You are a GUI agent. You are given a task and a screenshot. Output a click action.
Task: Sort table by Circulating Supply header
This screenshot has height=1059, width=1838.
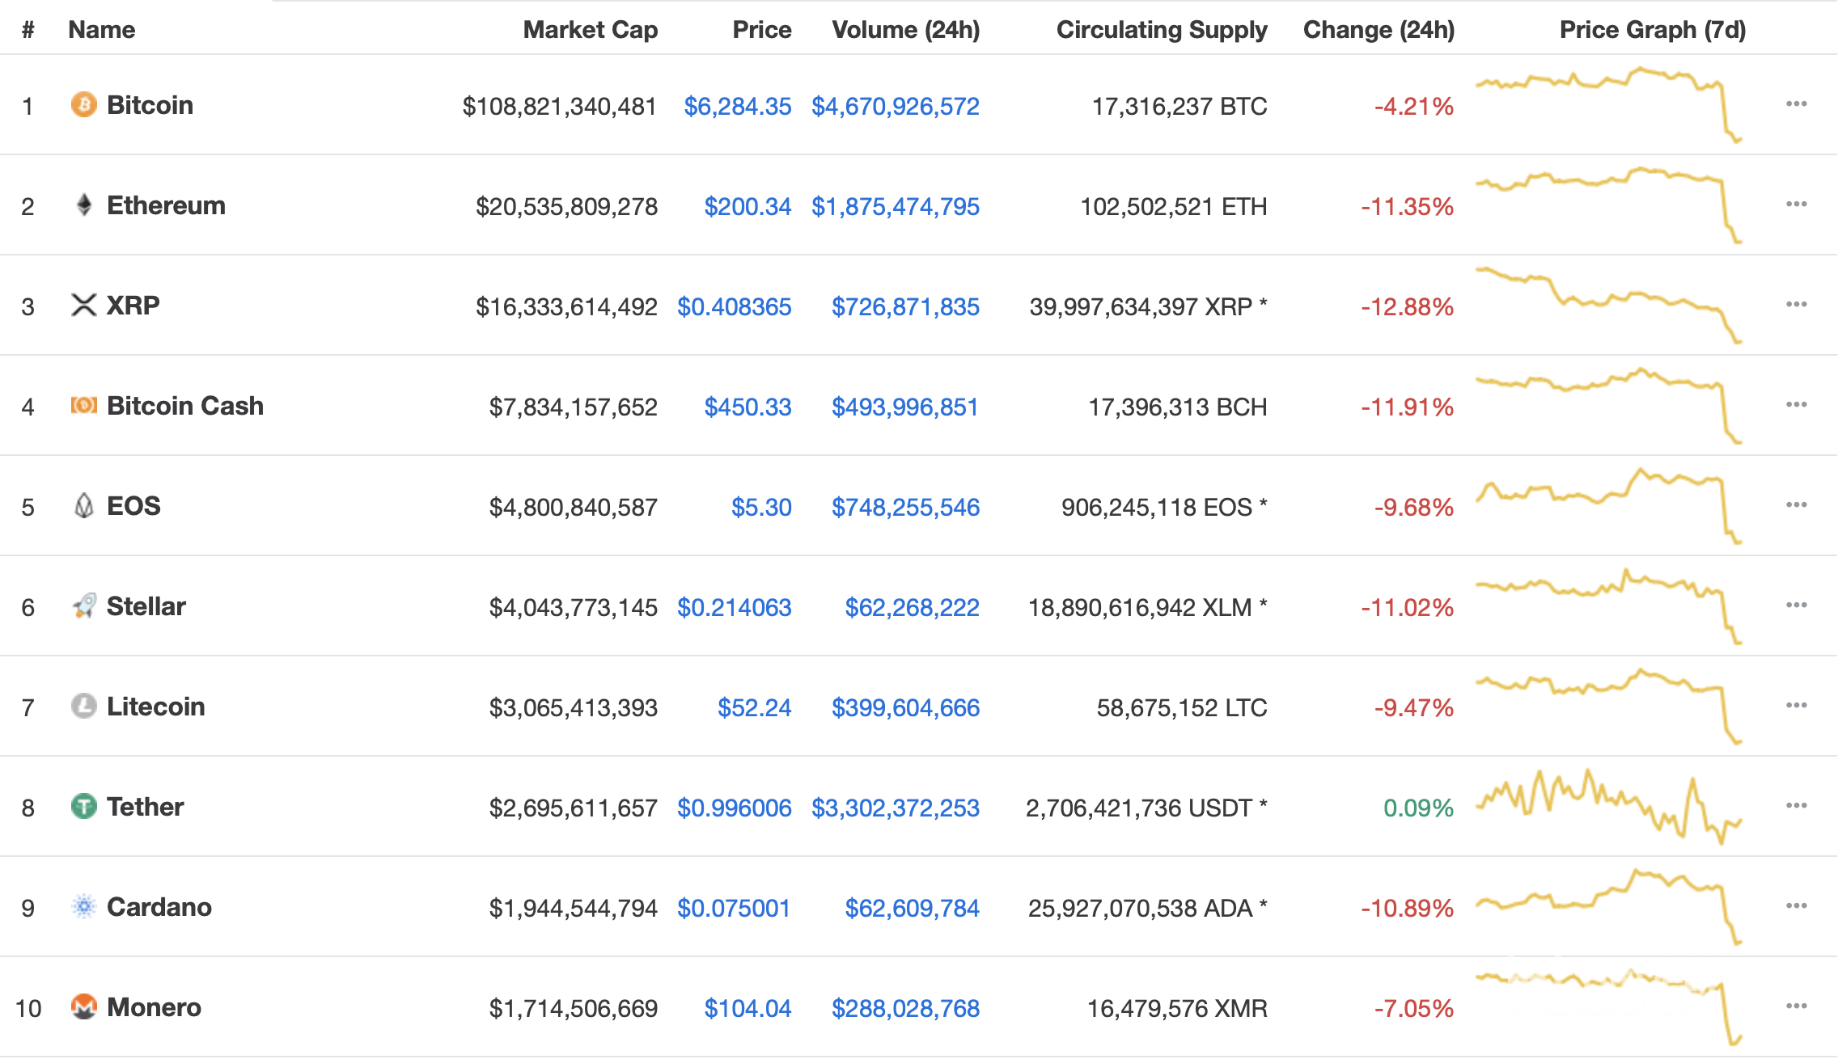coord(1162,30)
